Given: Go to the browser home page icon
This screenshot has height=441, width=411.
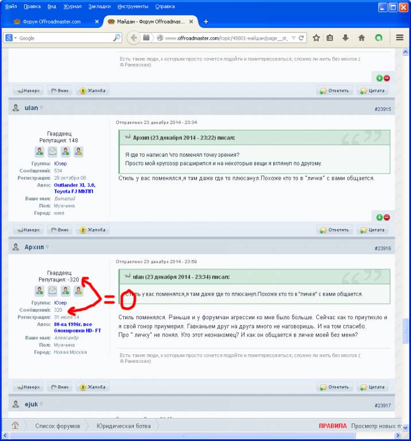Looking at the screenshot, I should (362, 38).
